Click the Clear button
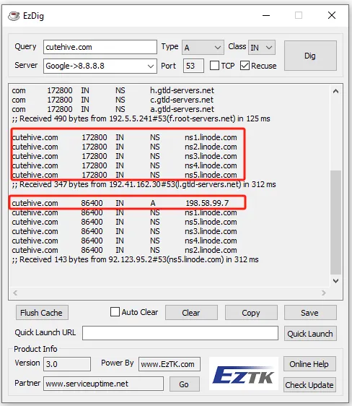This screenshot has width=352, height=406. pos(191,313)
